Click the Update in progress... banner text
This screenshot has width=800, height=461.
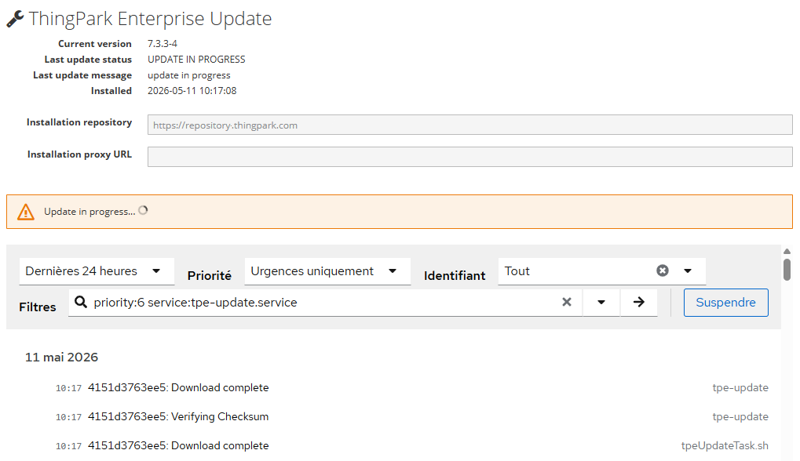[89, 212]
